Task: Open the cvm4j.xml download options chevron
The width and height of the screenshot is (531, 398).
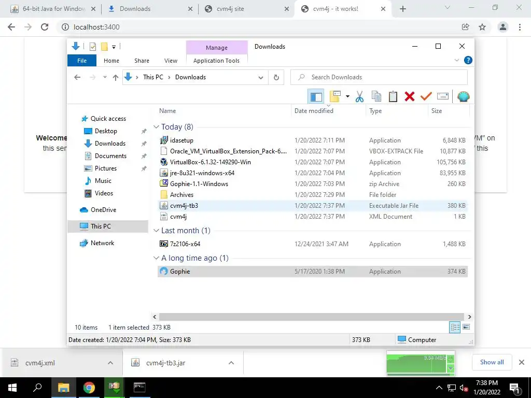Action: click(x=110, y=363)
